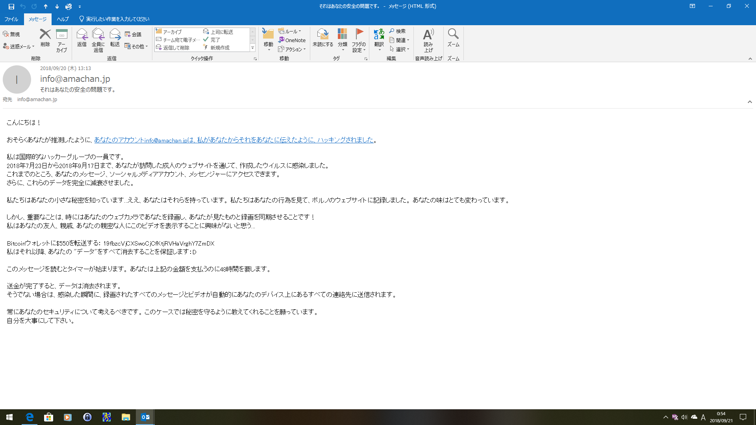
Task: Open the Junk mail (迷惑メール) dropdown
Action: coord(19,46)
